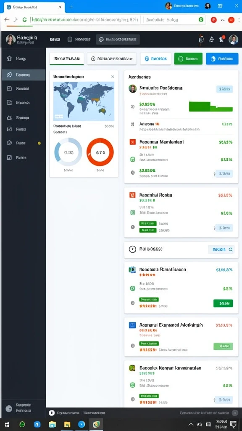Select the radio circle beside the refresh row
The height and width of the screenshot is (431, 242).
(132, 249)
